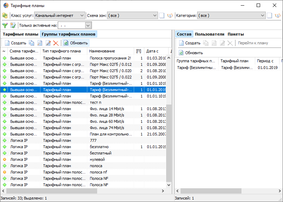
Task: Click the edit pencil icon in left toolbar
Action: [48, 43]
